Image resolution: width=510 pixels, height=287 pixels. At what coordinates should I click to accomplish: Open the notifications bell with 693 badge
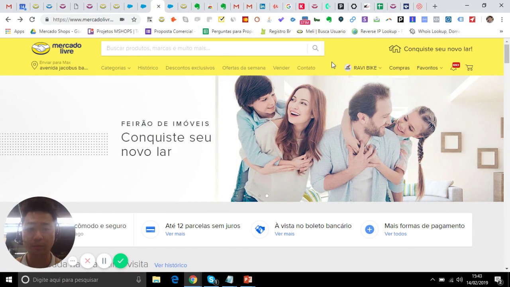pyautogui.click(x=454, y=67)
